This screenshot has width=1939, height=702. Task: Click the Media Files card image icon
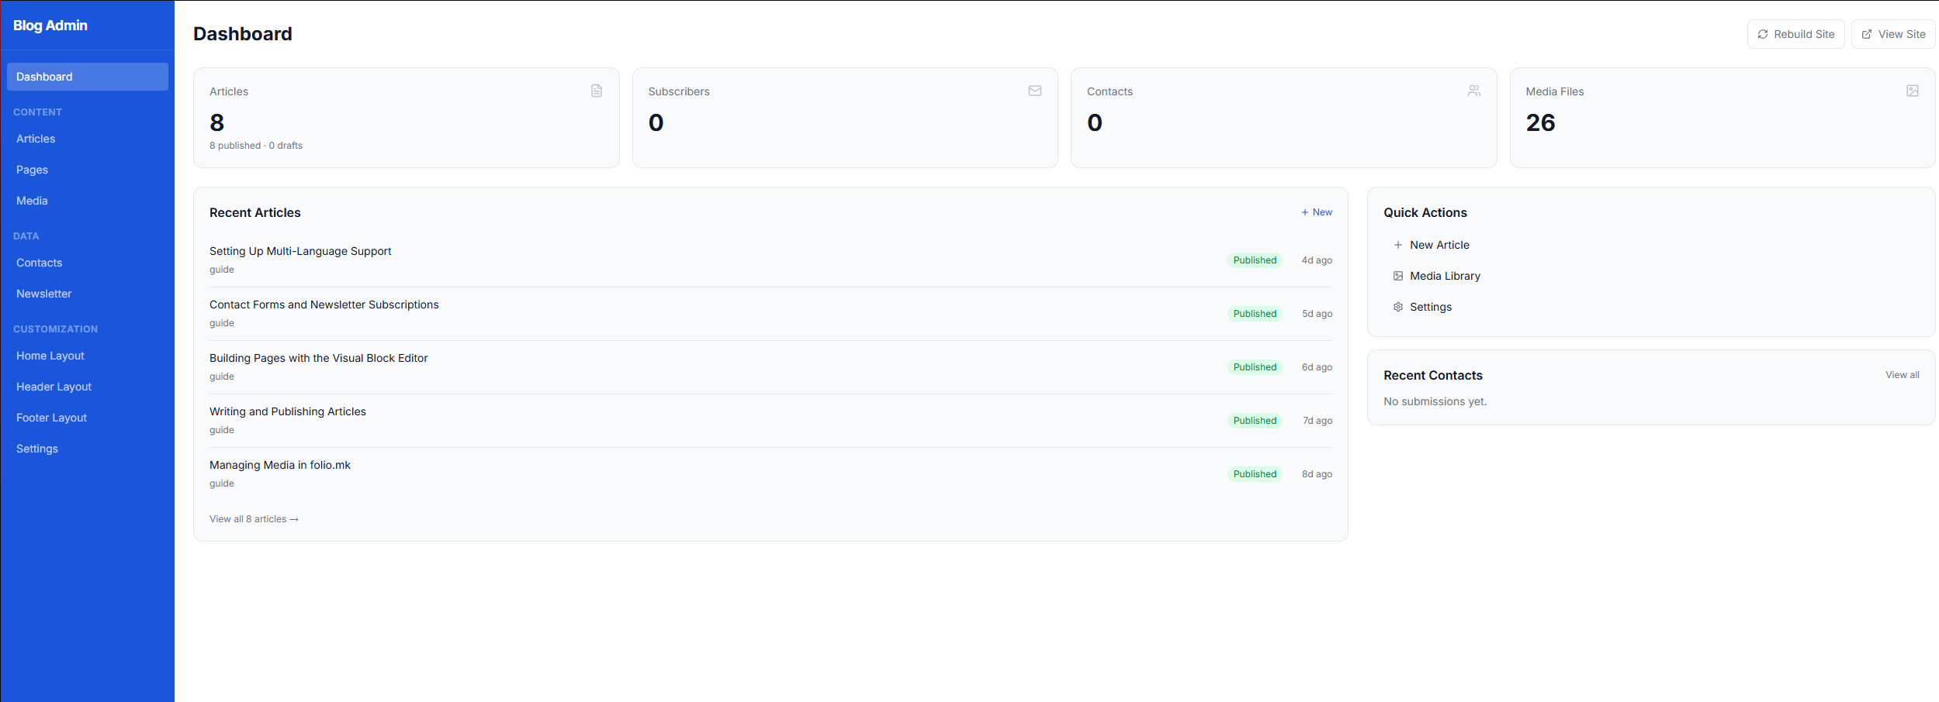pyautogui.click(x=1913, y=91)
